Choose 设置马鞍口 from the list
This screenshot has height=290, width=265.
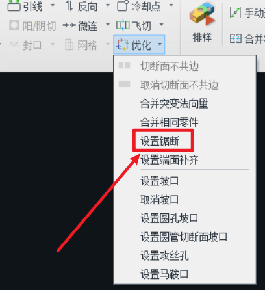[164, 274]
